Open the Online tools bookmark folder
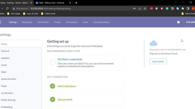Viewport: 195px width, 109px height. (x=48, y=14)
